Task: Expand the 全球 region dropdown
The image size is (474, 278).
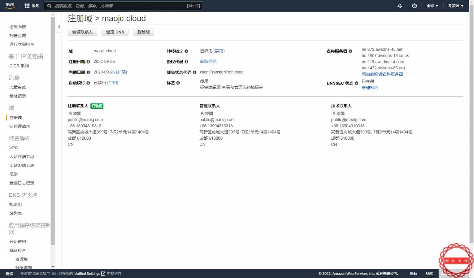Action: [432, 6]
